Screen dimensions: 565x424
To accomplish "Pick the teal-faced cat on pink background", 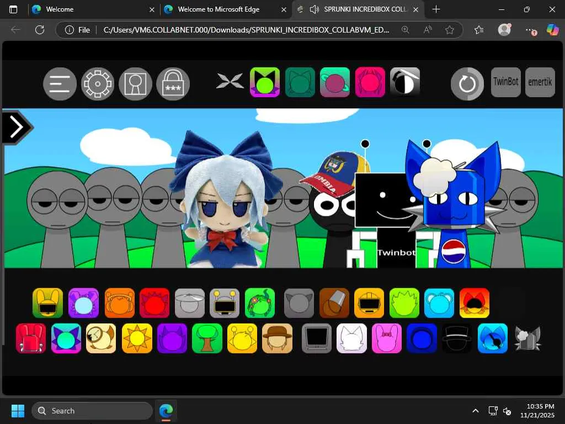I will pos(66,338).
